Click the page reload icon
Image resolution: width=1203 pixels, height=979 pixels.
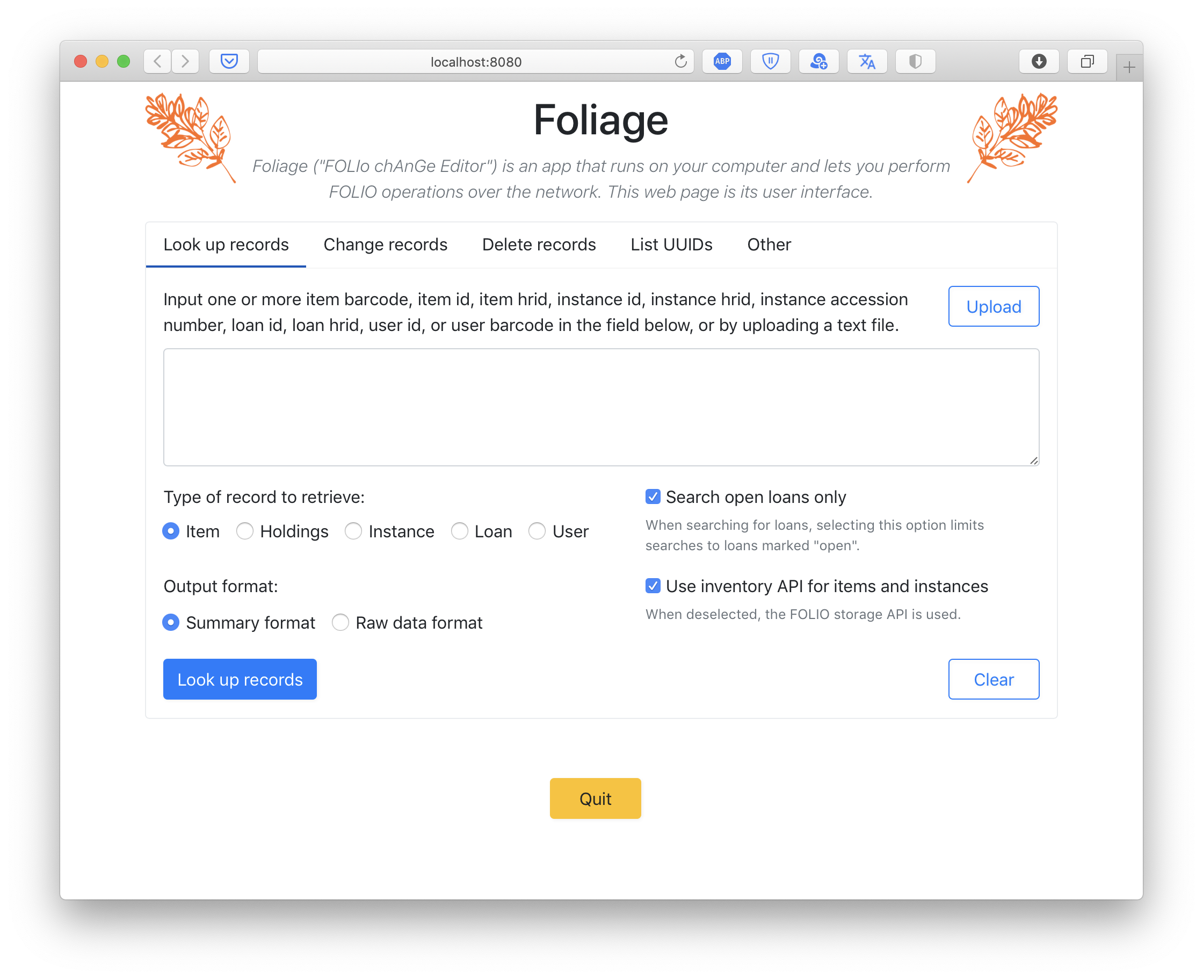pos(680,61)
